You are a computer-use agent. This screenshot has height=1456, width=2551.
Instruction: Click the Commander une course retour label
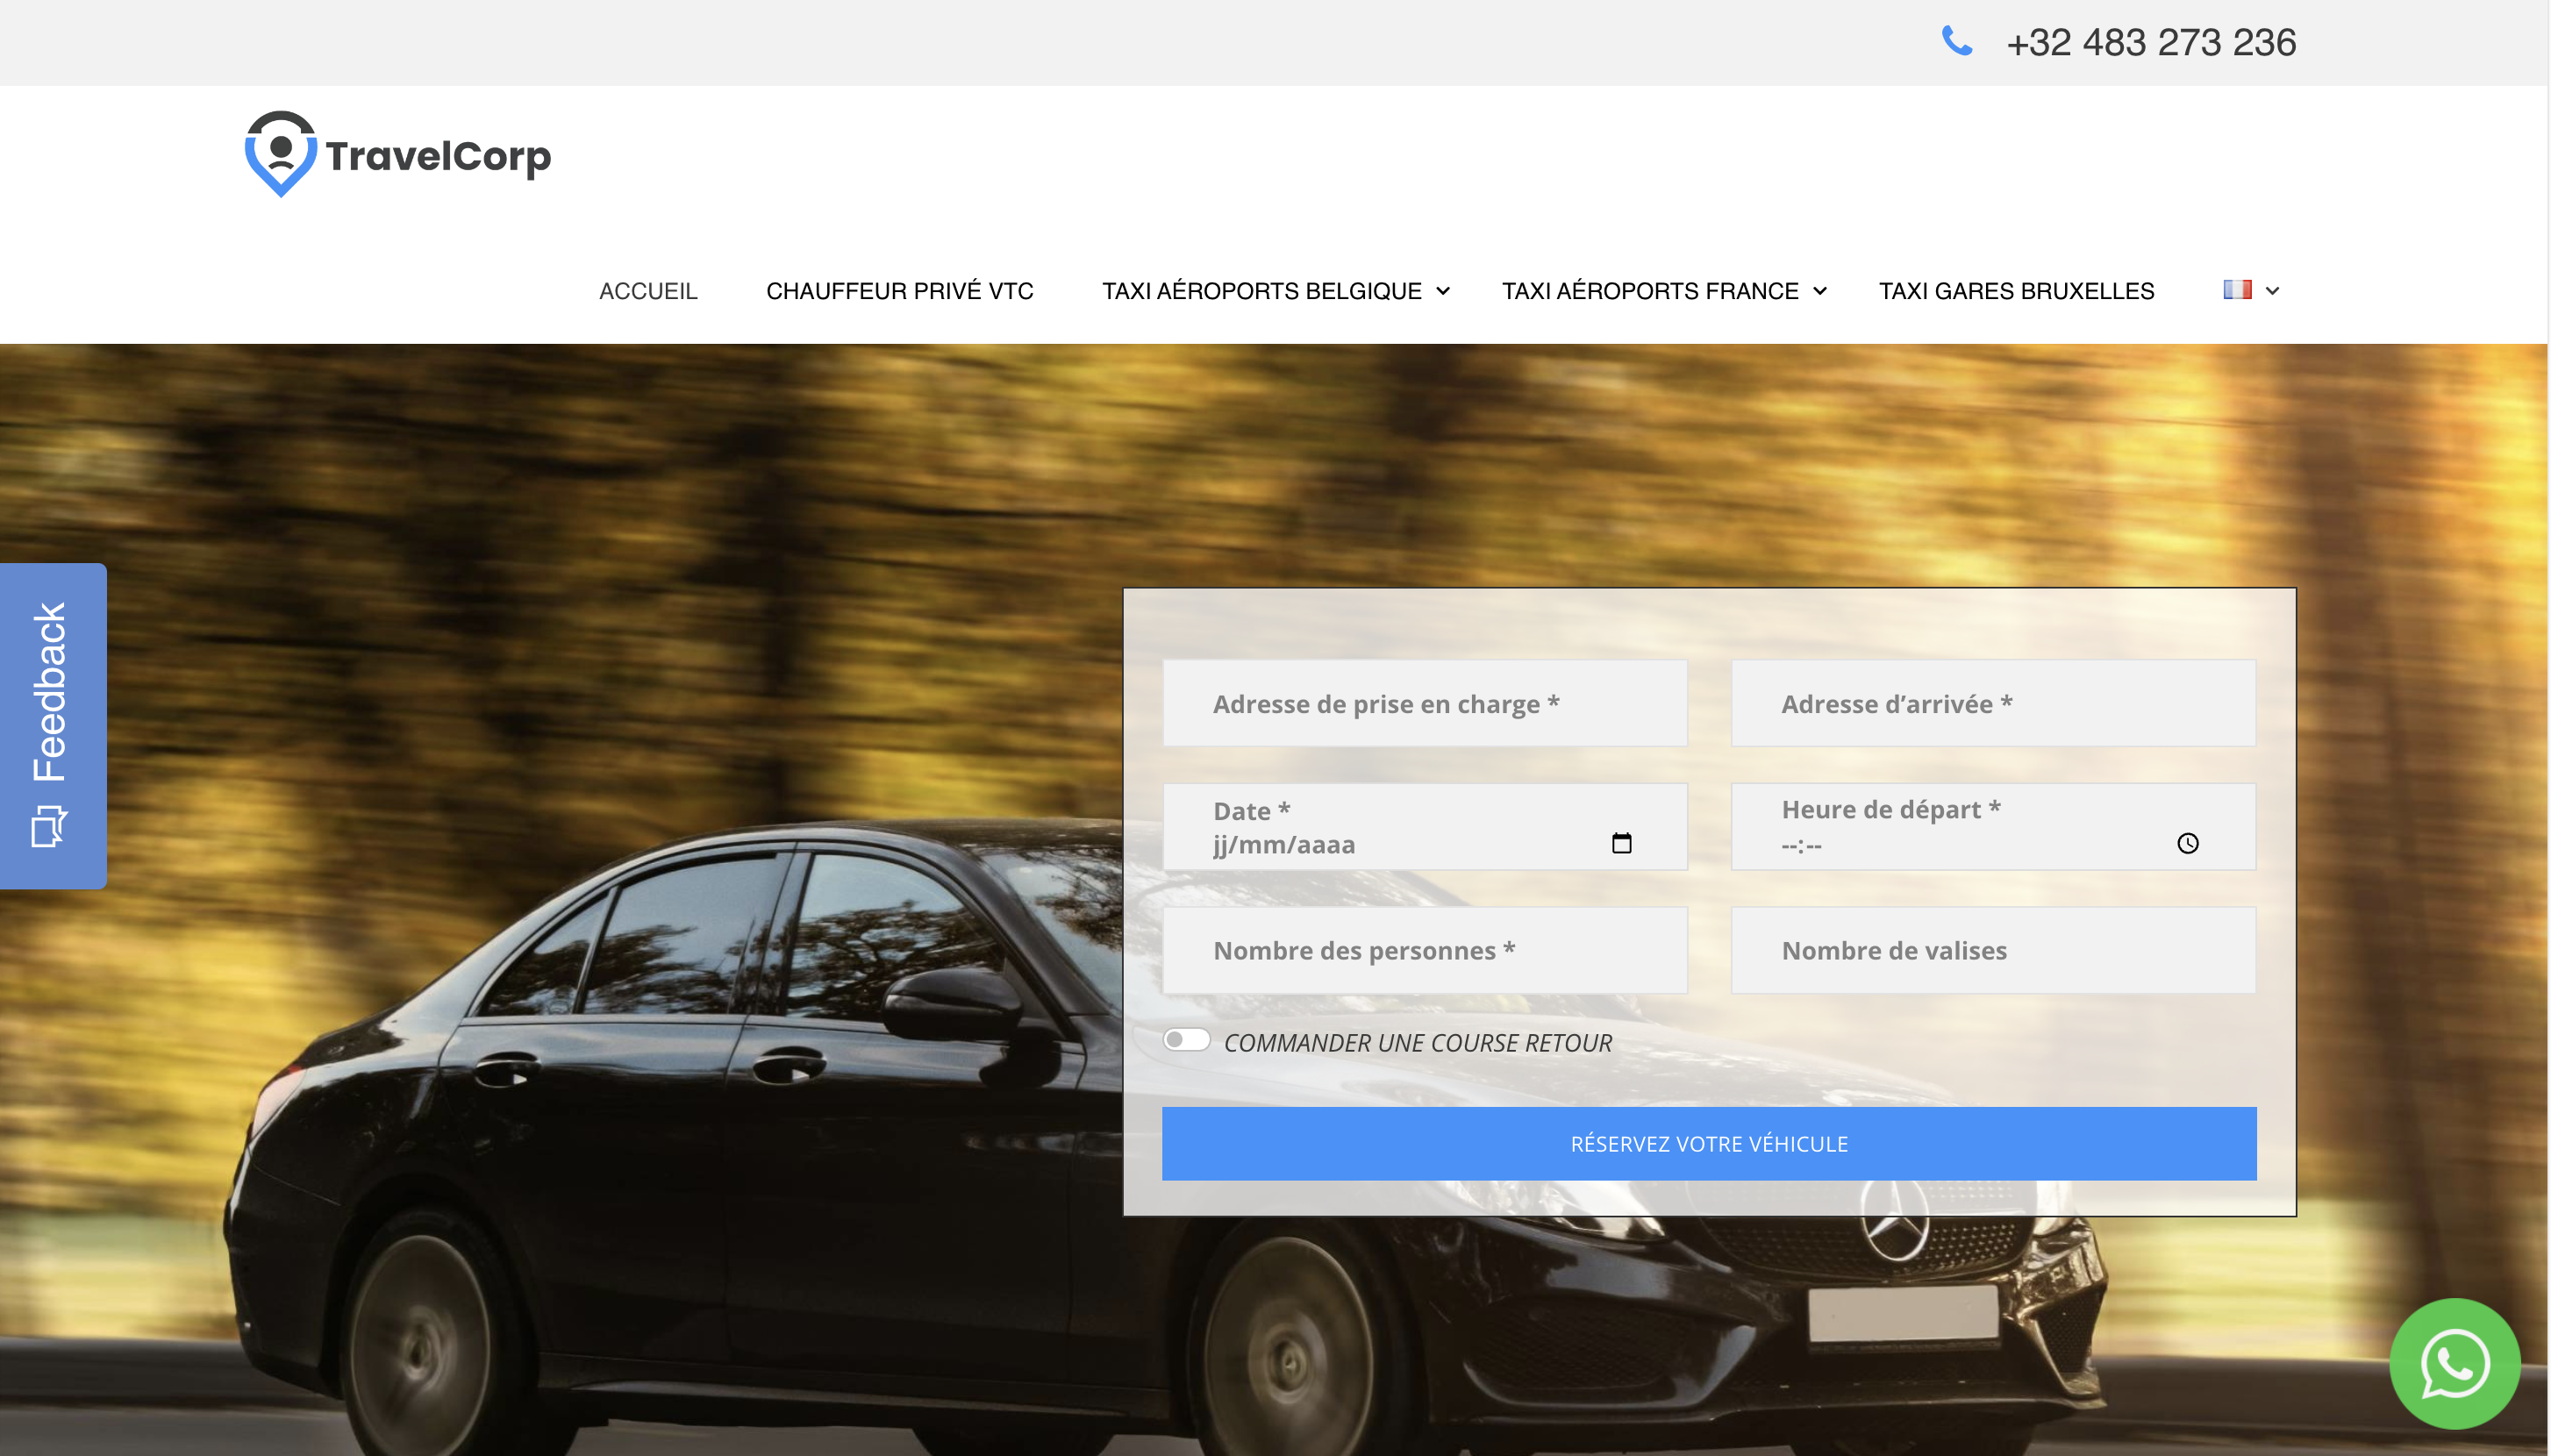click(1418, 1043)
